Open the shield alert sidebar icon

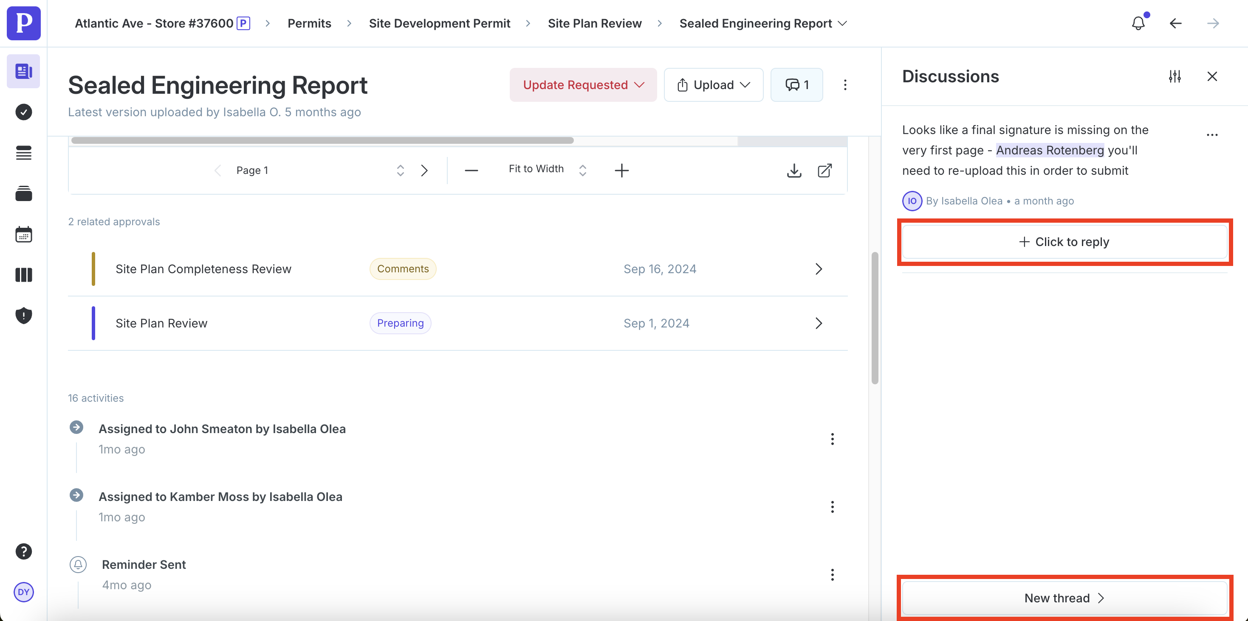click(23, 315)
